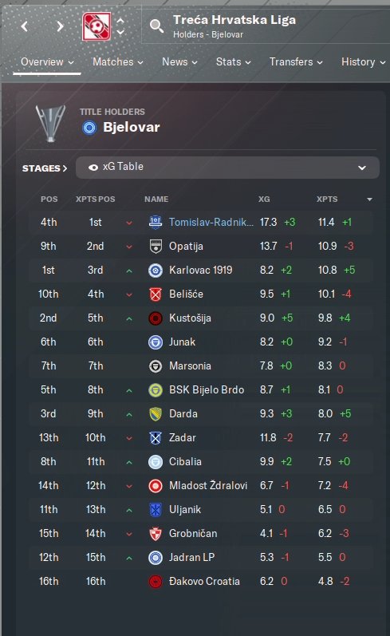Open the Tomislav-Radnik team link
The image size is (390, 636).
(x=211, y=223)
